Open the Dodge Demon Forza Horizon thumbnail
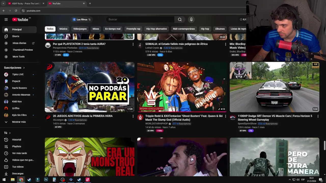 point(275,87)
